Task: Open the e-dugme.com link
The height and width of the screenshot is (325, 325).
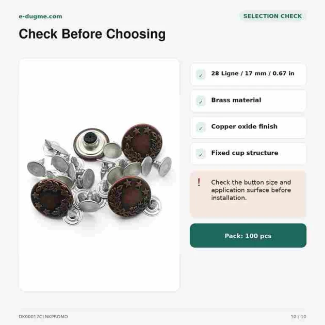Action: pyautogui.click(x=40, y=17)
